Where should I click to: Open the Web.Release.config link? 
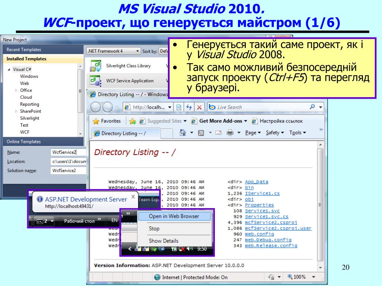(271, 246)
